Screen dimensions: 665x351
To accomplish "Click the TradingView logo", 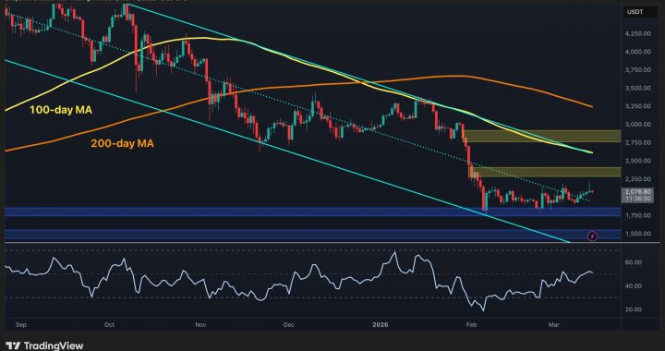I will [x=44, y=345].
